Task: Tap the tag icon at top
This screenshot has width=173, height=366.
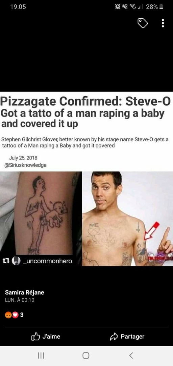Action: [x=143, y=23]
